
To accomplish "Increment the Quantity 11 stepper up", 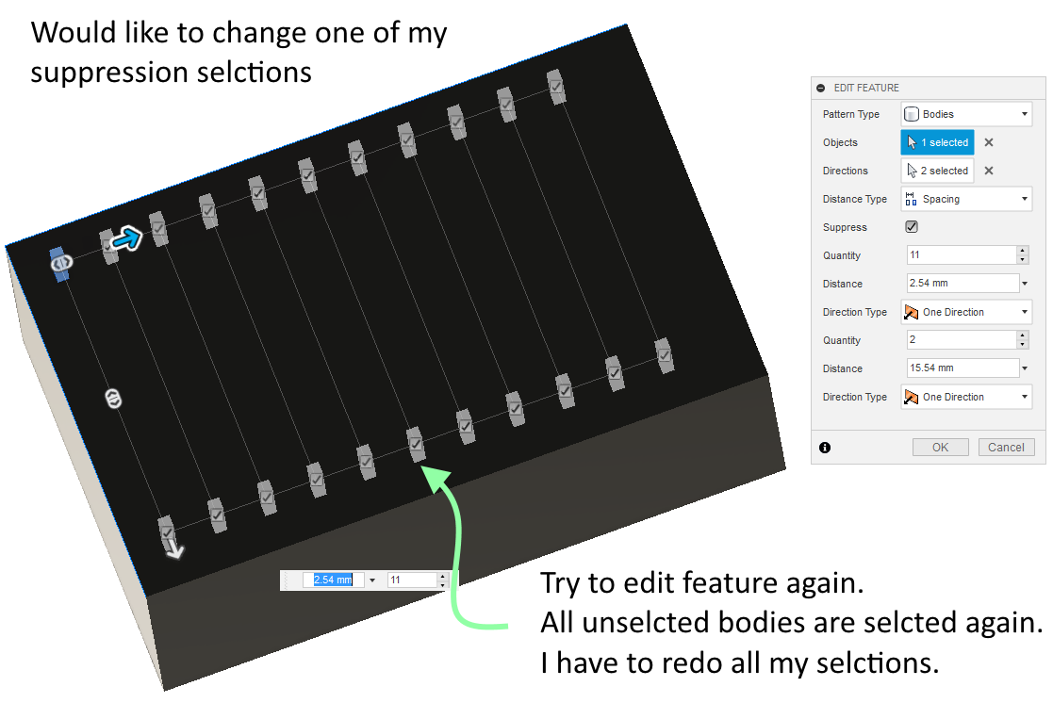I will 1023,251.
